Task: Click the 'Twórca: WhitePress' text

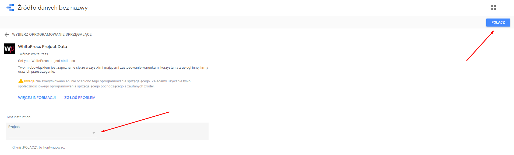Action: click(x=33, y=54)
